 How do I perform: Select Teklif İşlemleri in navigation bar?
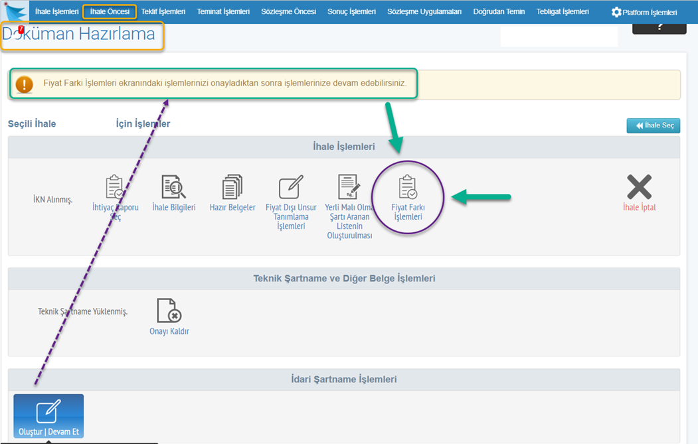coord(163,12)
